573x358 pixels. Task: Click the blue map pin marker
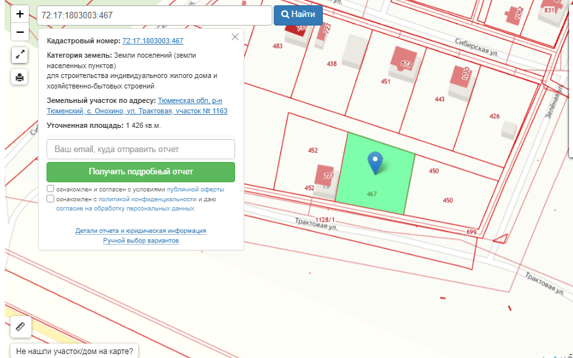click(375, 163)
